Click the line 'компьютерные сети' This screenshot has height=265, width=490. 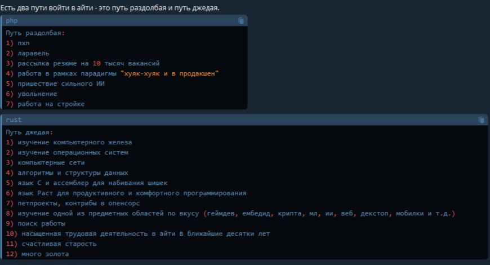pos(51,163)
